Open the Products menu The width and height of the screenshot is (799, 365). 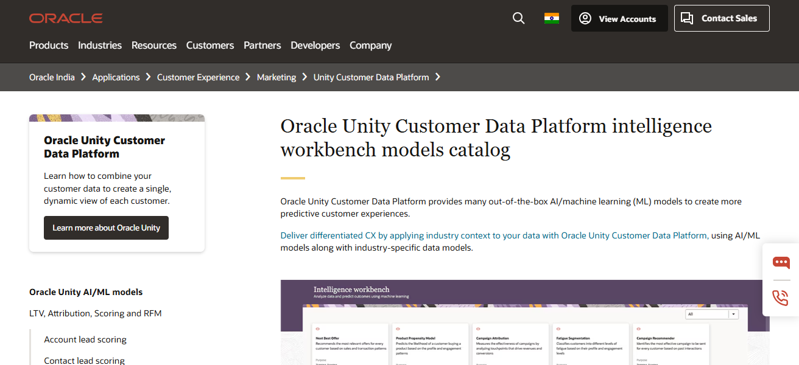[48, 45]
